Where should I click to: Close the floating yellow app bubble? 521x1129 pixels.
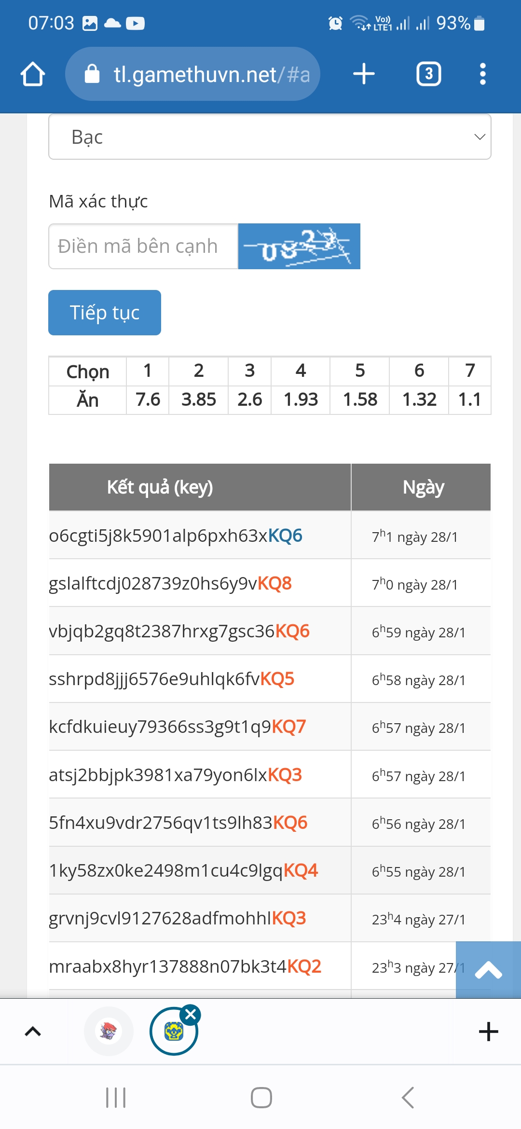click(191, 1015)
